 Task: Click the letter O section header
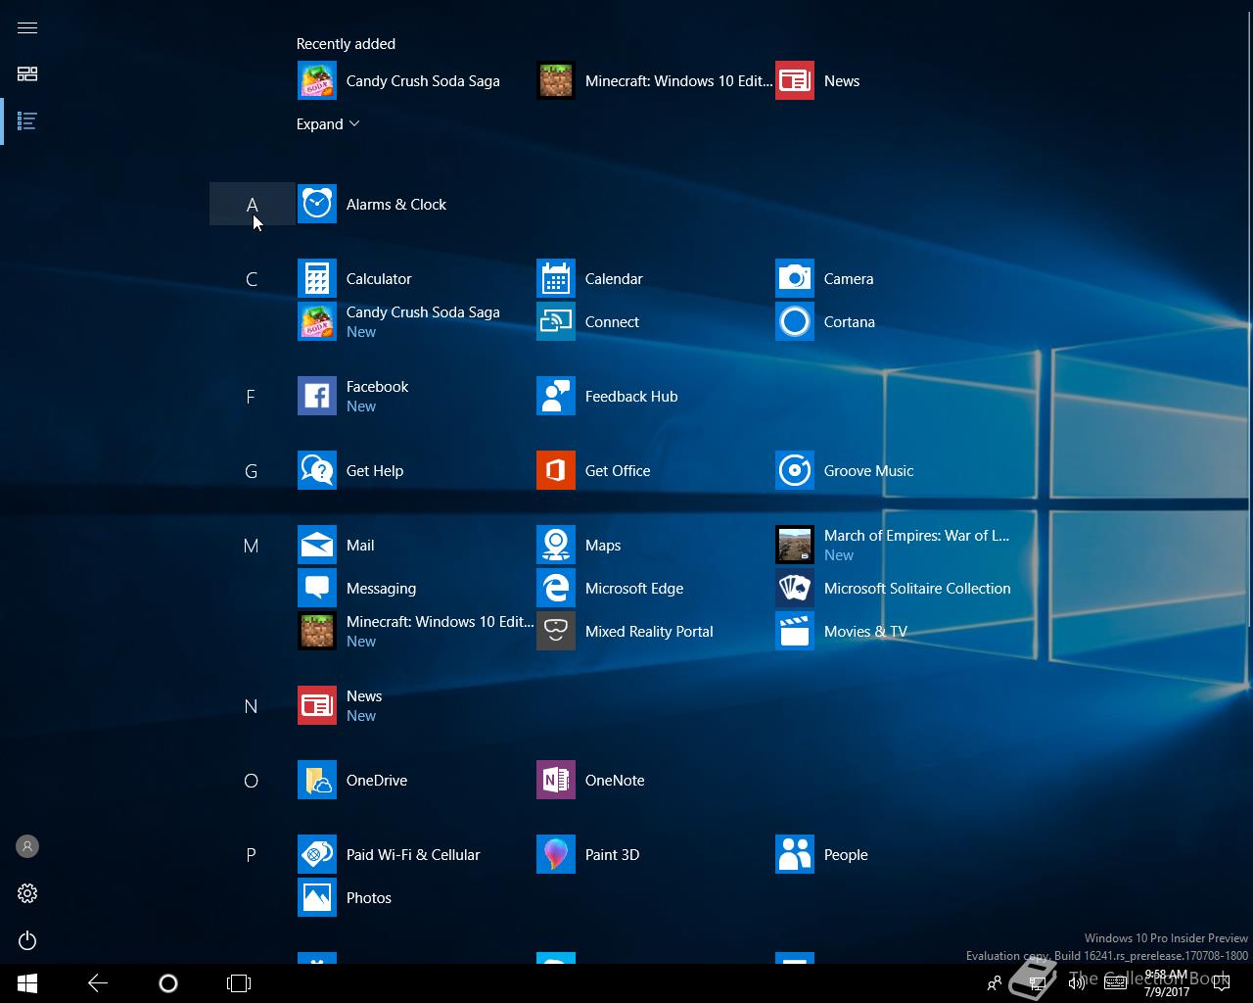252,780
